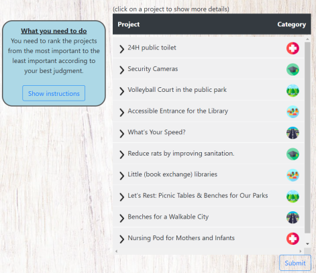Click the red health icon for 24H public toilet
Viewport: 316px width, 273px height.
click(x=293, y=48)
